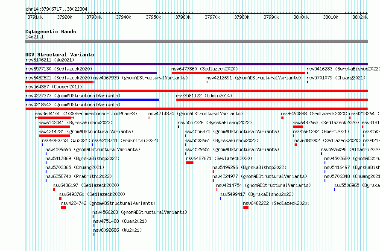Screen dimensions: 380x251
Task: Select nsv6494888 (Sedlazeck2020) label
Action: (314, 114)
